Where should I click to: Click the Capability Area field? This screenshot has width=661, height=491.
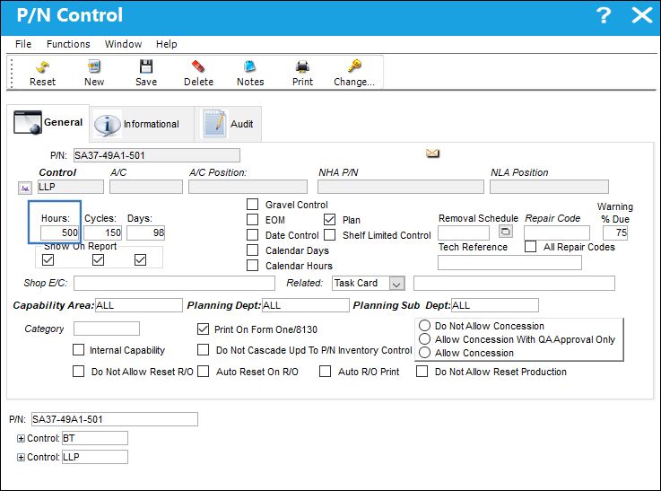(139, 305)
